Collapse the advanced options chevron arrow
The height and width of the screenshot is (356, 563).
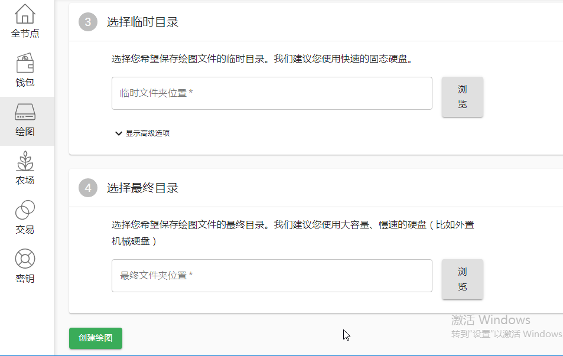point(119,133)
